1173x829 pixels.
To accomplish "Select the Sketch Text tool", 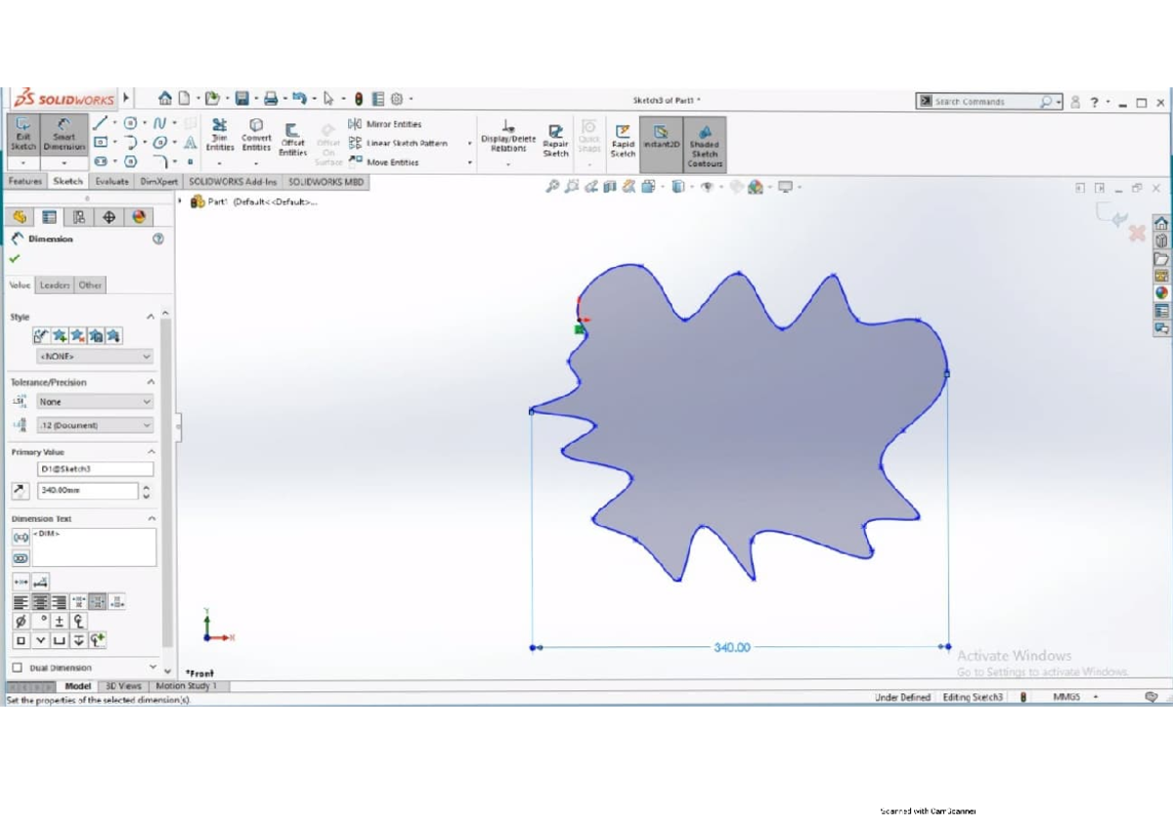I will pyautogui.click(x=190, y=143).
